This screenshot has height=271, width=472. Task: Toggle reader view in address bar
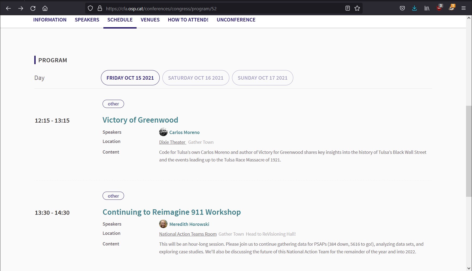pos(347,8)
